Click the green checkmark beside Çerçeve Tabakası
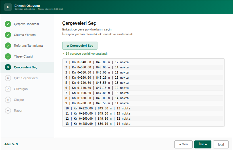The height and width of the screenshot is (151, 233). click(8, 24)
